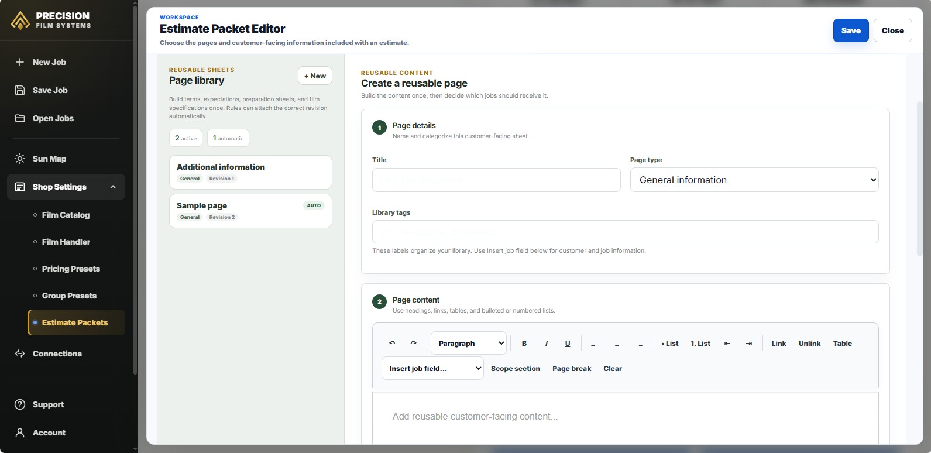
Task: Align text to the left
Action: pos(593,344)
